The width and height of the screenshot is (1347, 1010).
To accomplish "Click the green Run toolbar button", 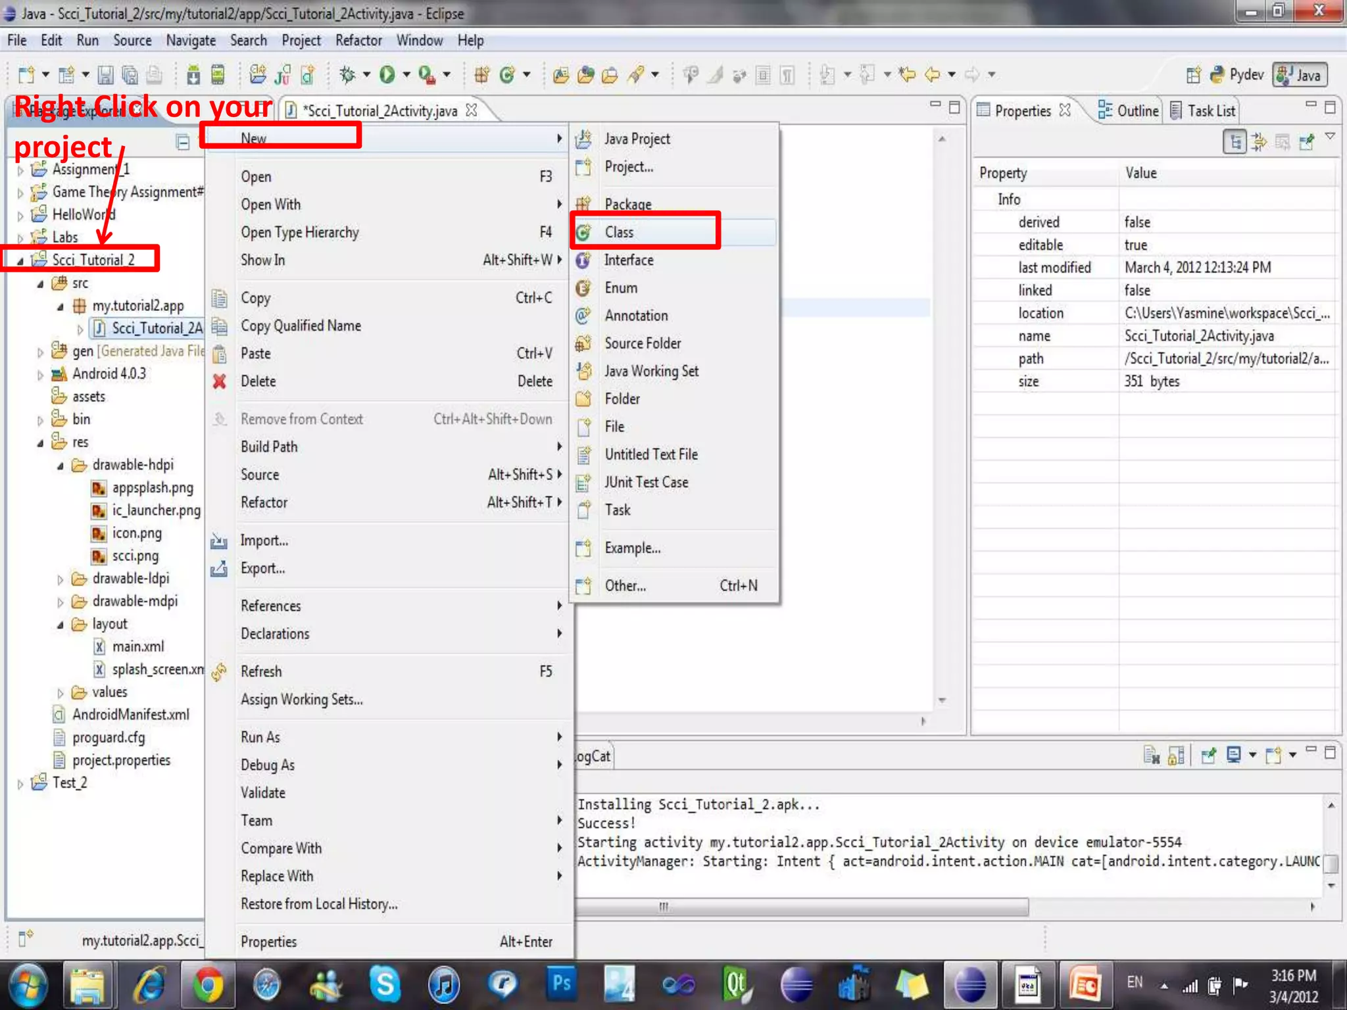I will click(x=387, y=75).
